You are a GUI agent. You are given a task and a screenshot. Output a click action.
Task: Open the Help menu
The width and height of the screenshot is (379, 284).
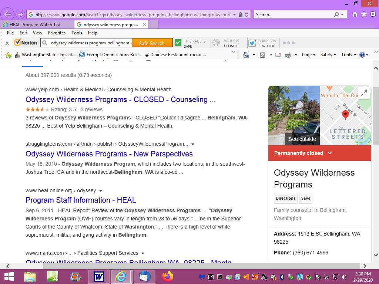click(93, 33)
